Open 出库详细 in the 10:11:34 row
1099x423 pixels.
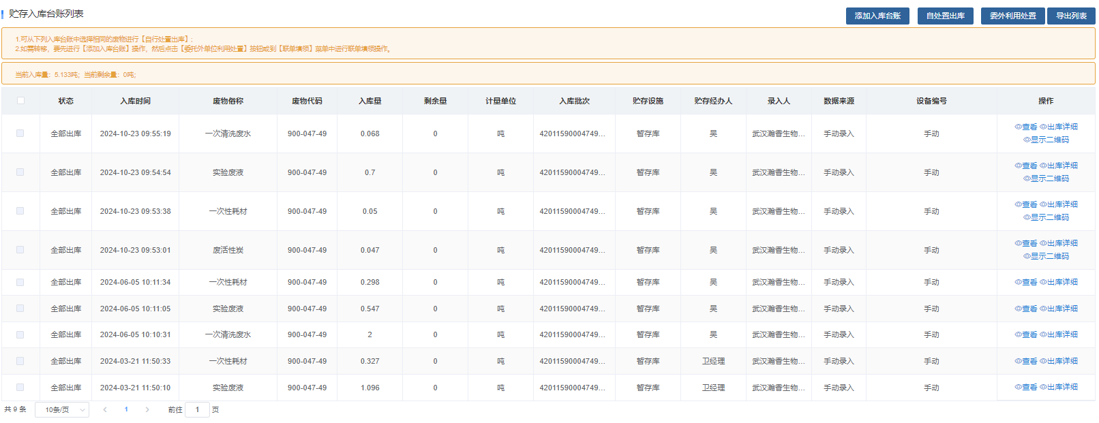pyautogui.click(x=1059, y=282)
